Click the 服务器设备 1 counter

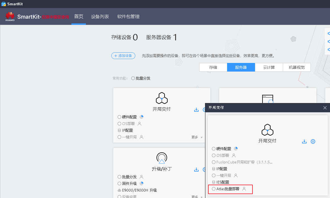[x=162, y=37]
